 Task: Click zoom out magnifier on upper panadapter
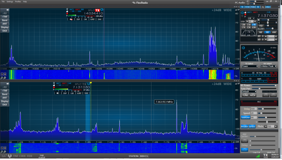click(x=2, y=78)
